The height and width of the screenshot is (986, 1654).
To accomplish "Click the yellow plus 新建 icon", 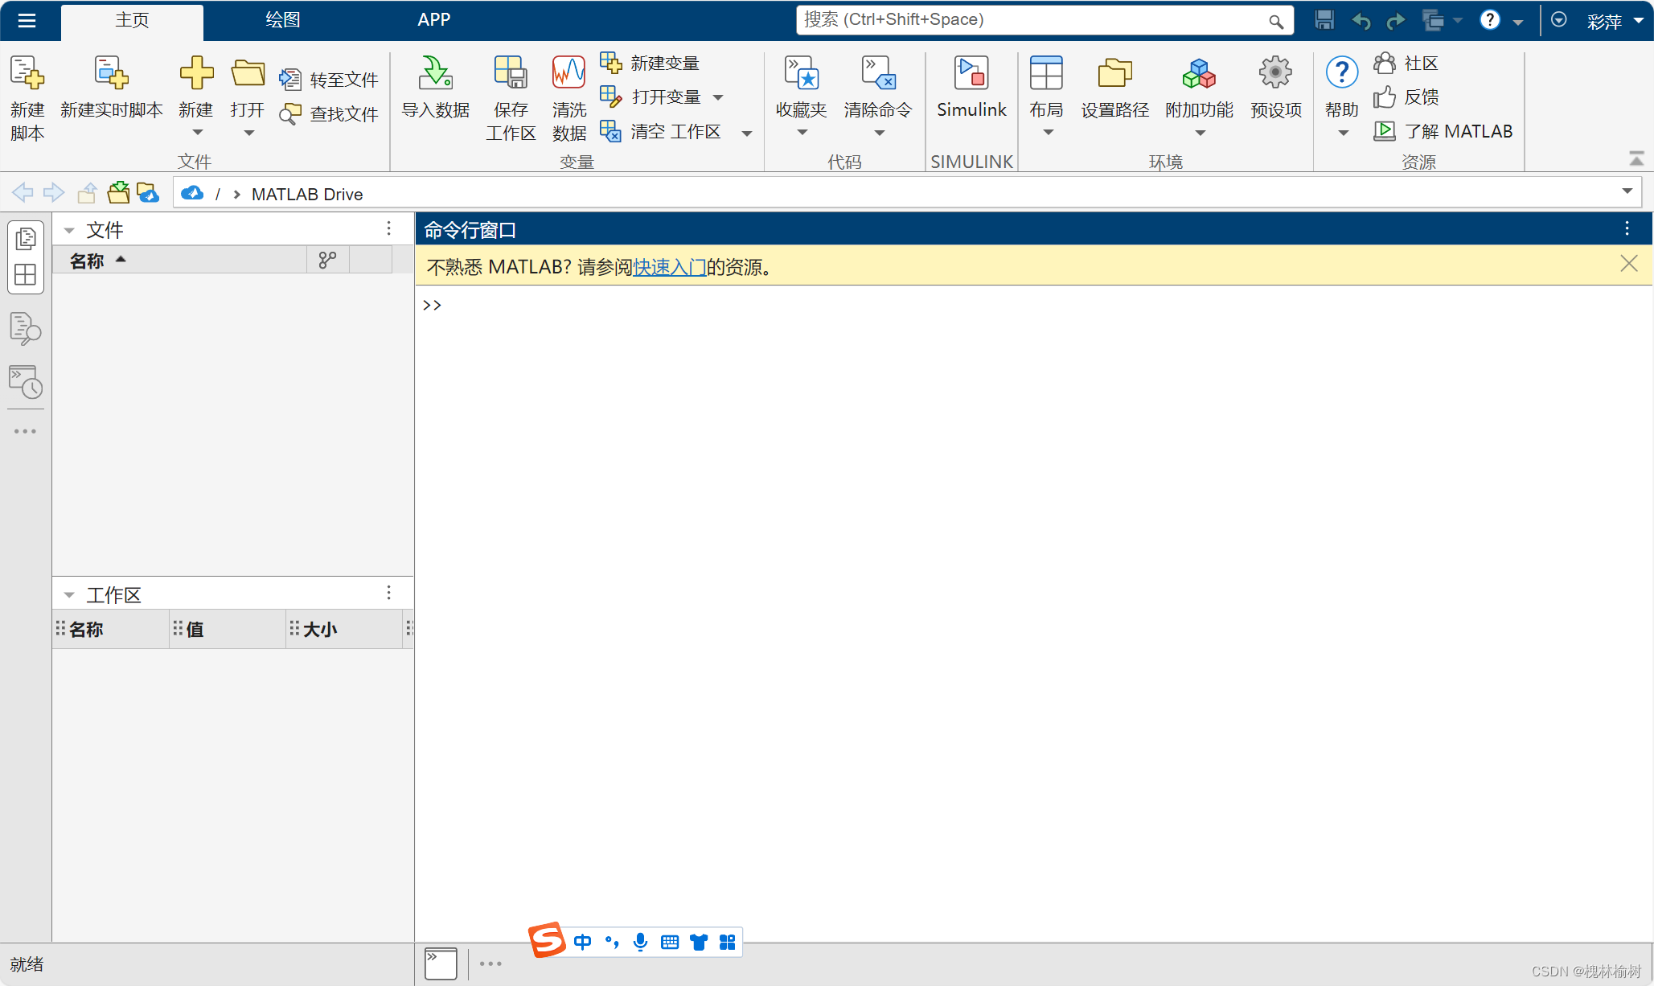I will 196,72.
